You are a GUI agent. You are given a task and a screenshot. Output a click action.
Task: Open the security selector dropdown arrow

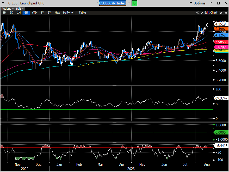(x=129, y=3)
